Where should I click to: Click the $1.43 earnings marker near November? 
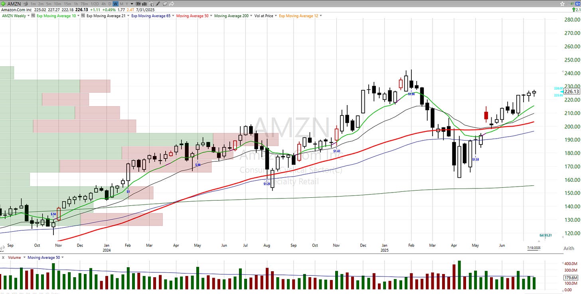(337, 151)
